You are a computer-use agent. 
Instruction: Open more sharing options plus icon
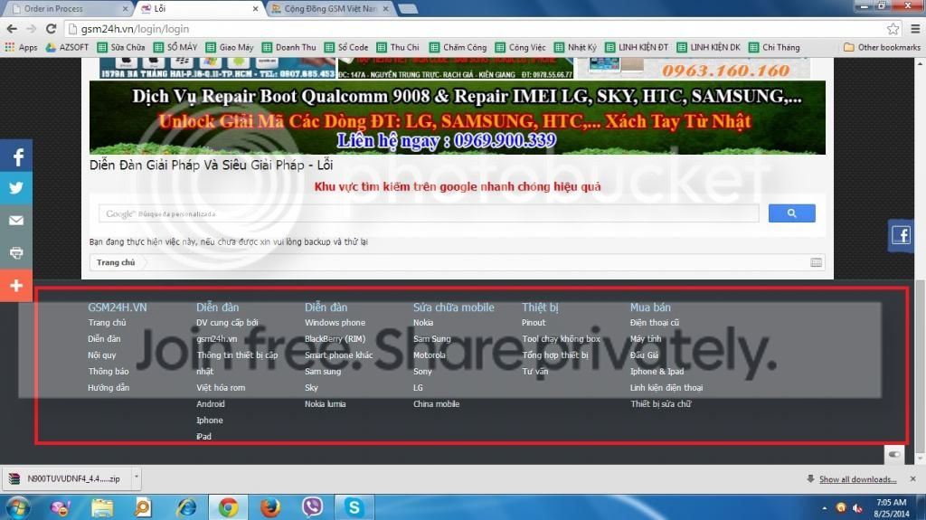pyautogui.click(x=16, y=286)
